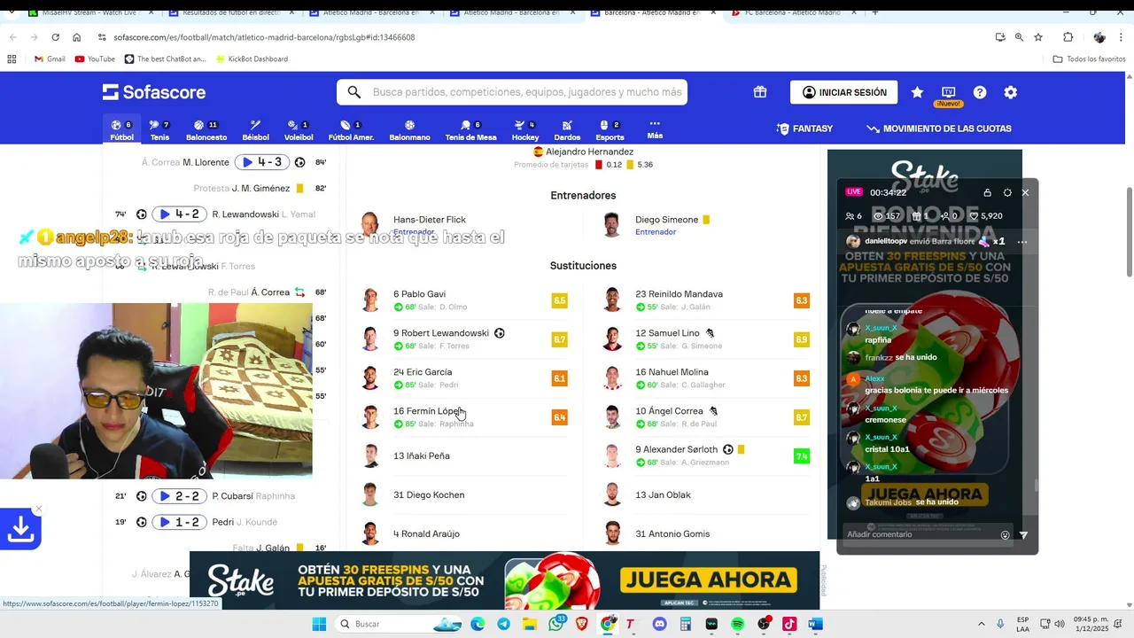Image resolution: width=1134 pixels, height=638 pixels.
Task: Play the 4-3 goal video highlight
Action: click(x=261, y=162)
